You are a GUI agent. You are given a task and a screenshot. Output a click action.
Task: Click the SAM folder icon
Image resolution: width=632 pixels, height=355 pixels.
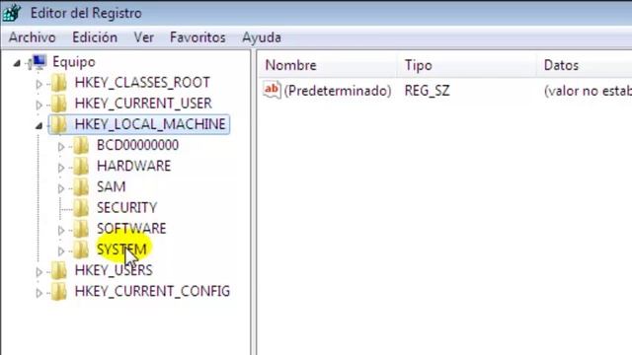[81, 187]
